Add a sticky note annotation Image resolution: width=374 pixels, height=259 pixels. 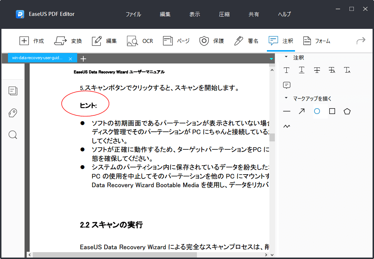[286, 85]
